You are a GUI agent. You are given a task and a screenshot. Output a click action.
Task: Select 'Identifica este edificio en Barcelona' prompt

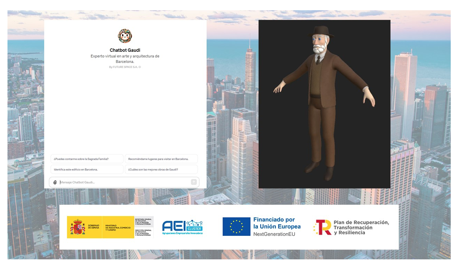pyautogui.click(x=87, y=169)
